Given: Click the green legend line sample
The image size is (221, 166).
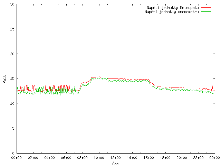Looking at the screenshot, I should pyautogui.click(x=206, y=11).
